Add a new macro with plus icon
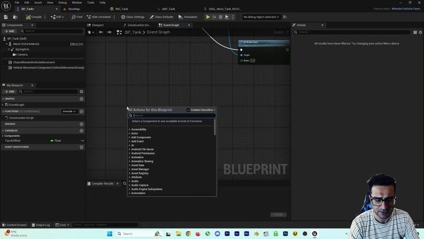 coord(81,124)
